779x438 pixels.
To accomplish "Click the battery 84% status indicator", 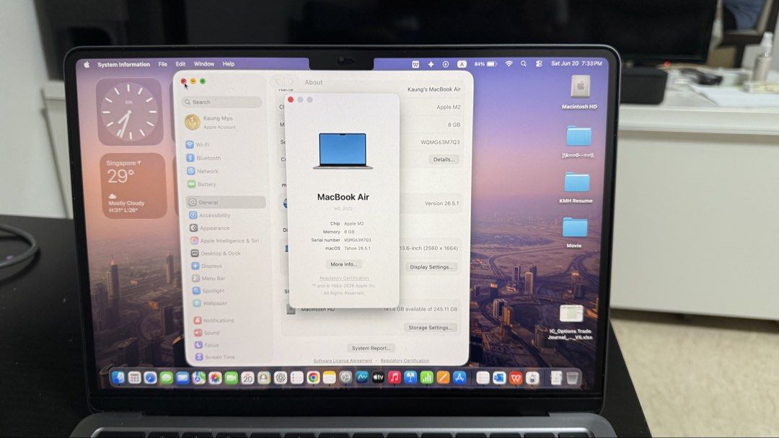I will click(x=485, y=64).
